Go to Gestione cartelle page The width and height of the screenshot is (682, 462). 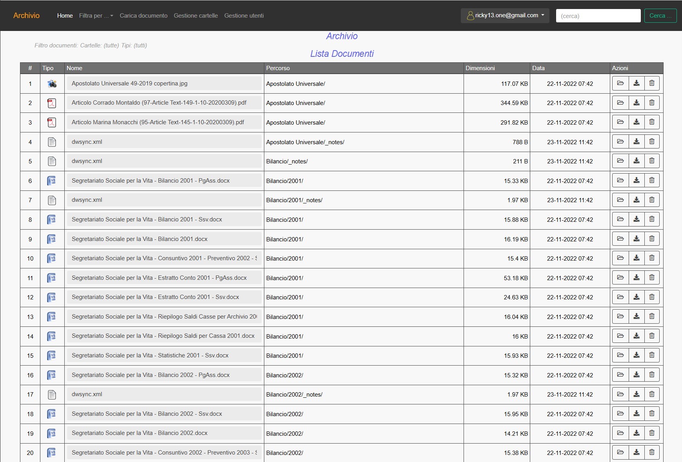pos(196,16)
